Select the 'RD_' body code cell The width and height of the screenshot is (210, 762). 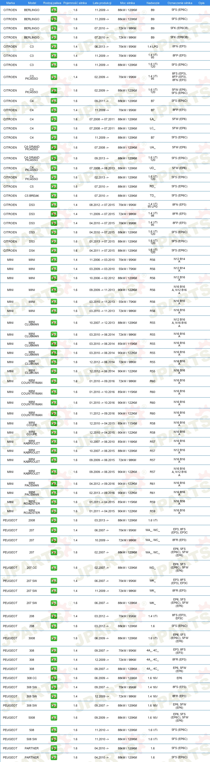(x=153, y=187)
